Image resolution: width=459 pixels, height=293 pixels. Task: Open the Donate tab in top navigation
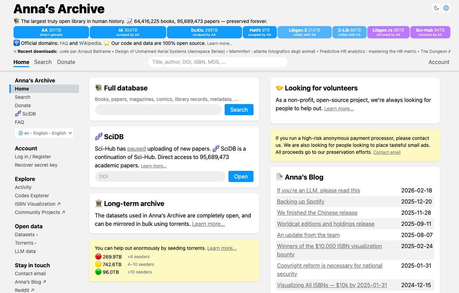pyautogui.click(x=66, y=62)
